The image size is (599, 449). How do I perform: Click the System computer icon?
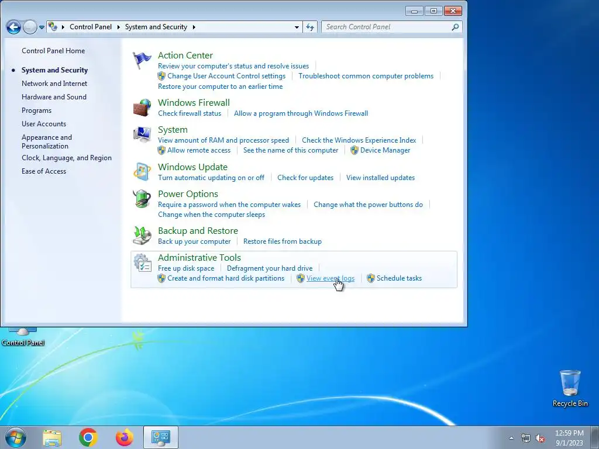click(142, 134)
